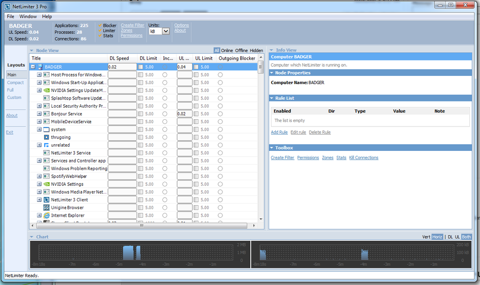The height and width of the screenshot is (285, 480).
Task: Show Hidden nodes filter
Action: point(256,50)
